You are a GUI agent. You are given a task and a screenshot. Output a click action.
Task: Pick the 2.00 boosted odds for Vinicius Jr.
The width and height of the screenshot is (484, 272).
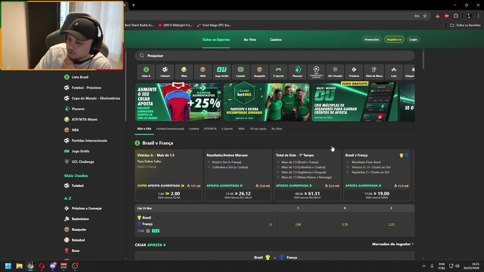[x=169, y=195]
